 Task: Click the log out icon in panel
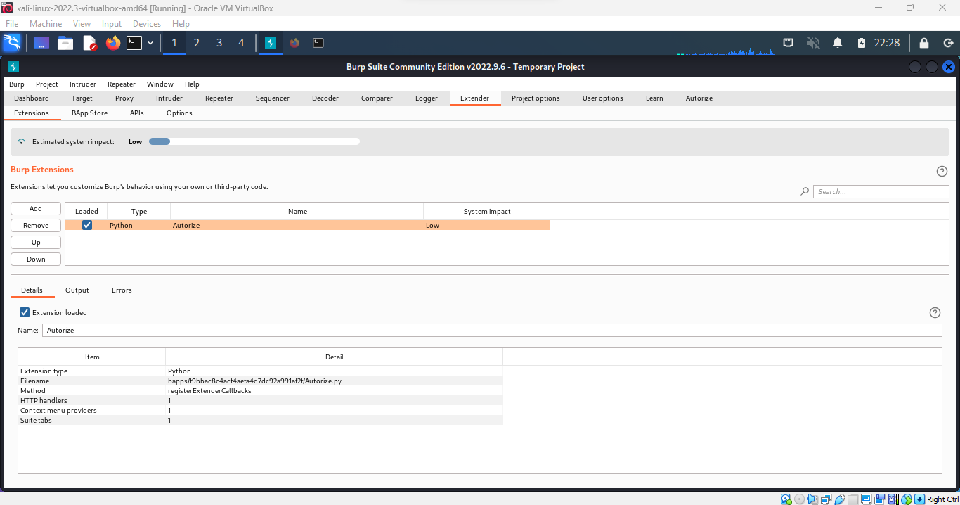click(x=947, y=43)
